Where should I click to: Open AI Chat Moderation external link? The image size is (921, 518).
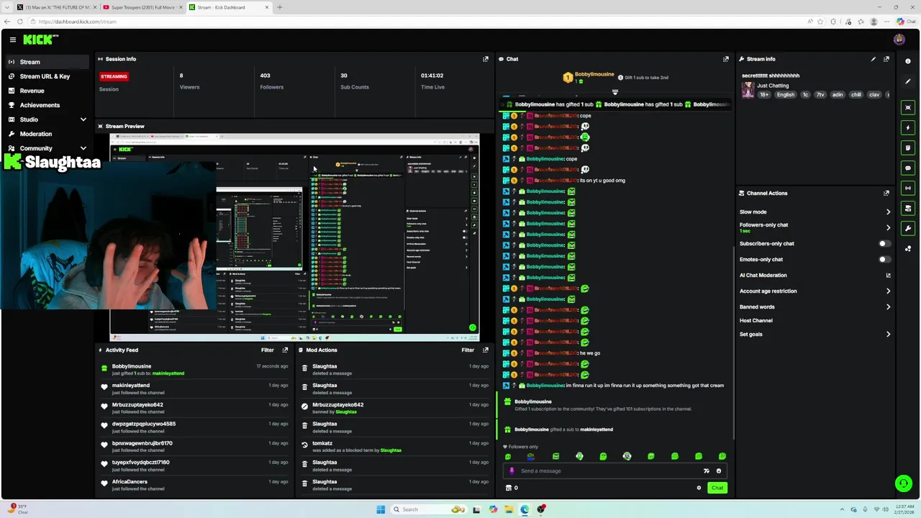888,275
